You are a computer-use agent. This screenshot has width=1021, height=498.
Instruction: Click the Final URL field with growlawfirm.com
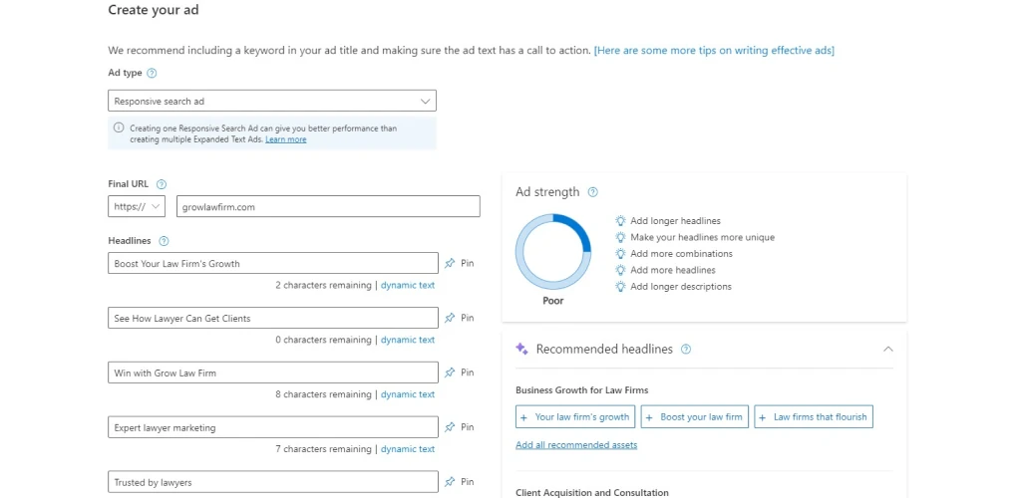pyautogui.click(x=328, y=206)
